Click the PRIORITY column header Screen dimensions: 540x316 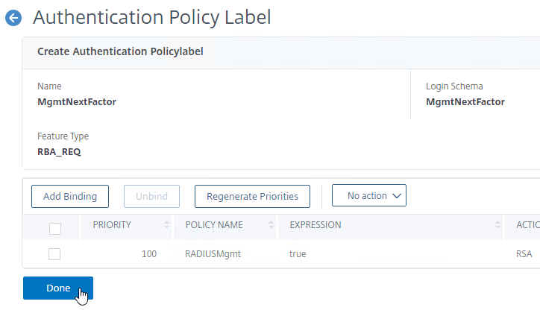pos(112,225)
